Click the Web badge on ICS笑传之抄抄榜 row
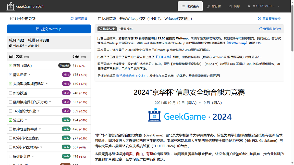Image resolution: width=294 pixels, height=165 pixels. point(66,147)
